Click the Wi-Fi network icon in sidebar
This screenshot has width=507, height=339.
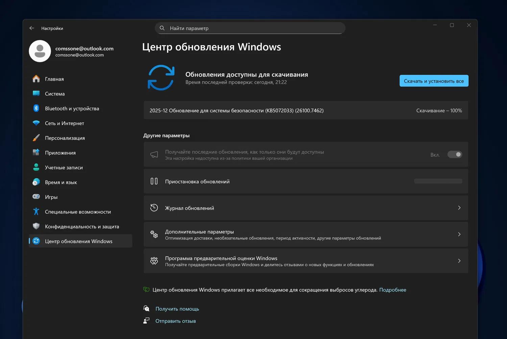36,123
